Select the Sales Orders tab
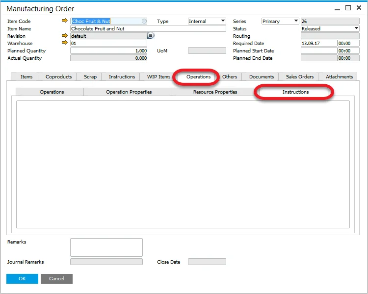 (299, 76)
